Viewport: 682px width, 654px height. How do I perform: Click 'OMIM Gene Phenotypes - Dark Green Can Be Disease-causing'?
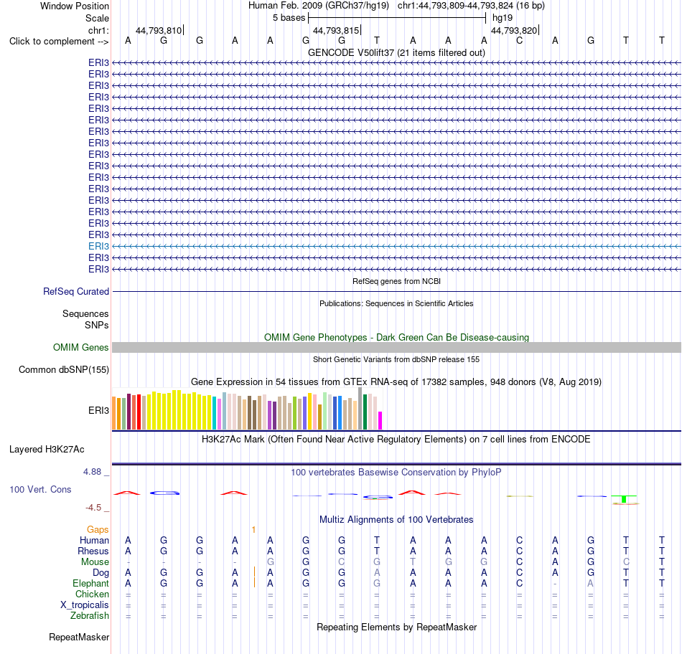[x=396, y=337]
